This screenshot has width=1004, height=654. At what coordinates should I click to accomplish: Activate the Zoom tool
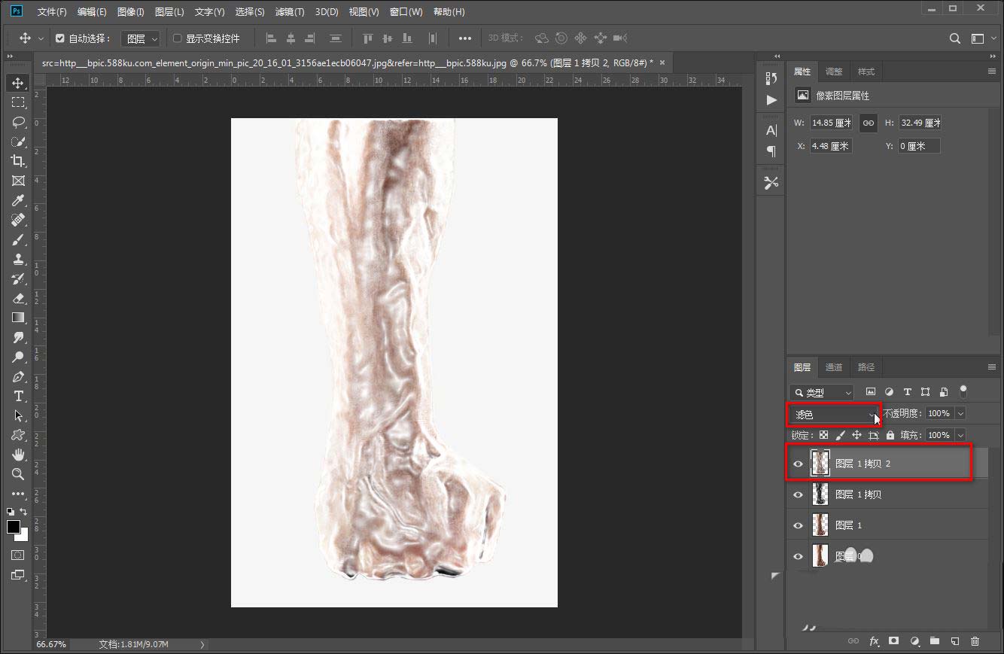(18, 474)
